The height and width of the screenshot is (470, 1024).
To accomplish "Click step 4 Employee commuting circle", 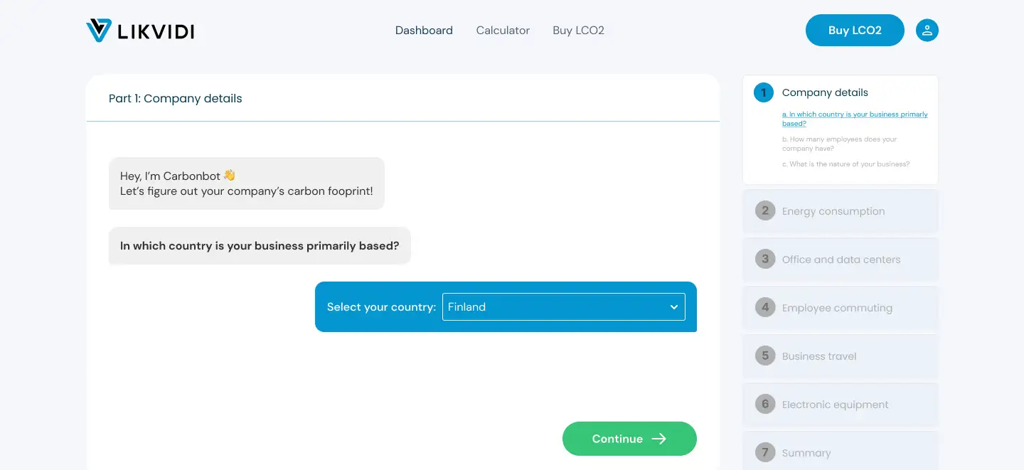I will click(x=765, y=307).
